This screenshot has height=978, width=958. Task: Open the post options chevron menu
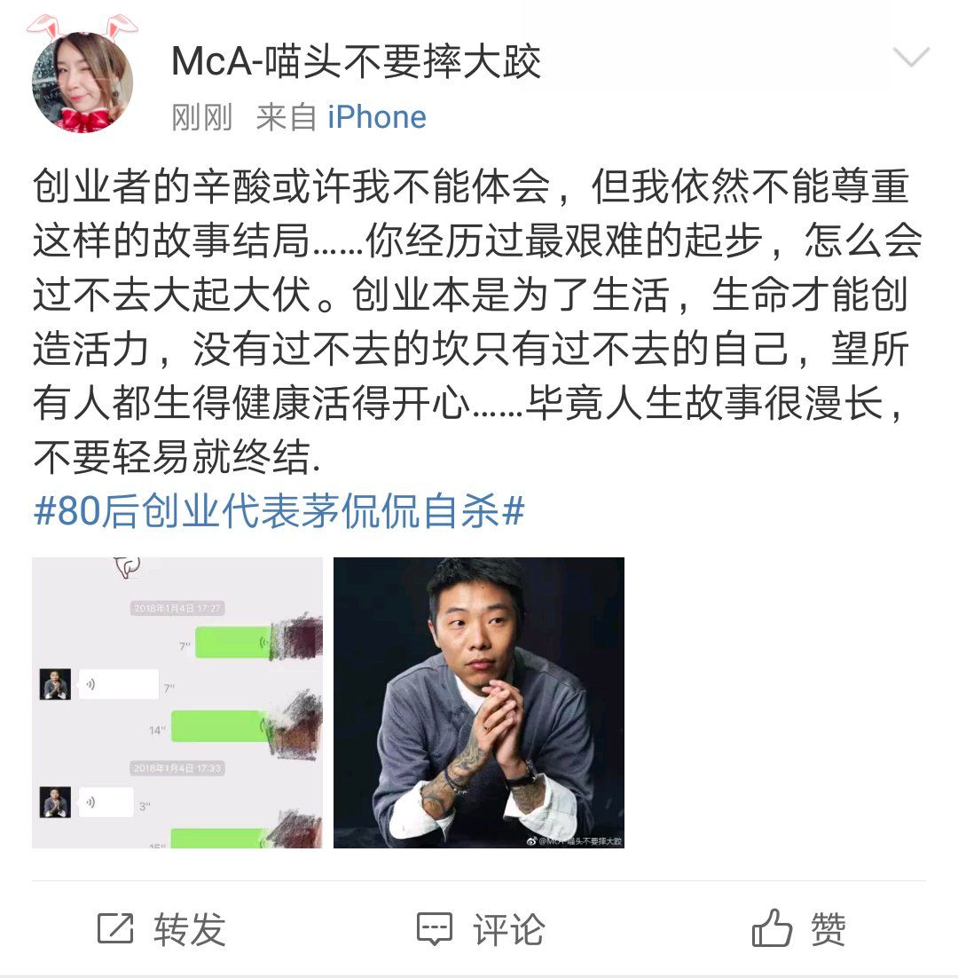911,56
